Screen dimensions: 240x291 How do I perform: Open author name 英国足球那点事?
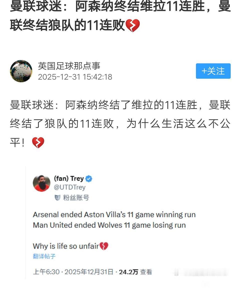[x=69, y=66]
